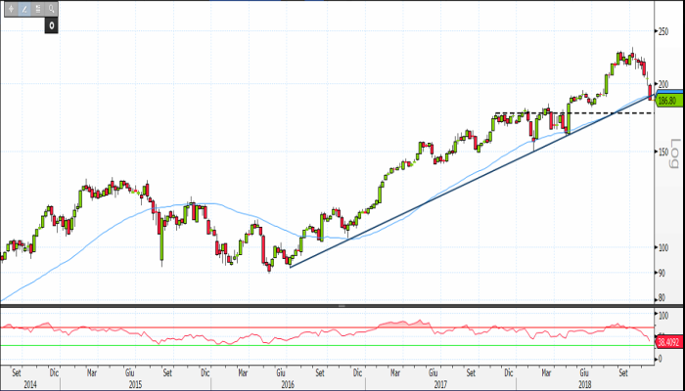This screenshot has height=391, width=685.
Task: Click the green 186.80 price tag
Action: point(669,101)
